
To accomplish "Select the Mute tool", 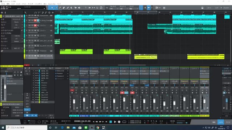I will pos(71,8).
